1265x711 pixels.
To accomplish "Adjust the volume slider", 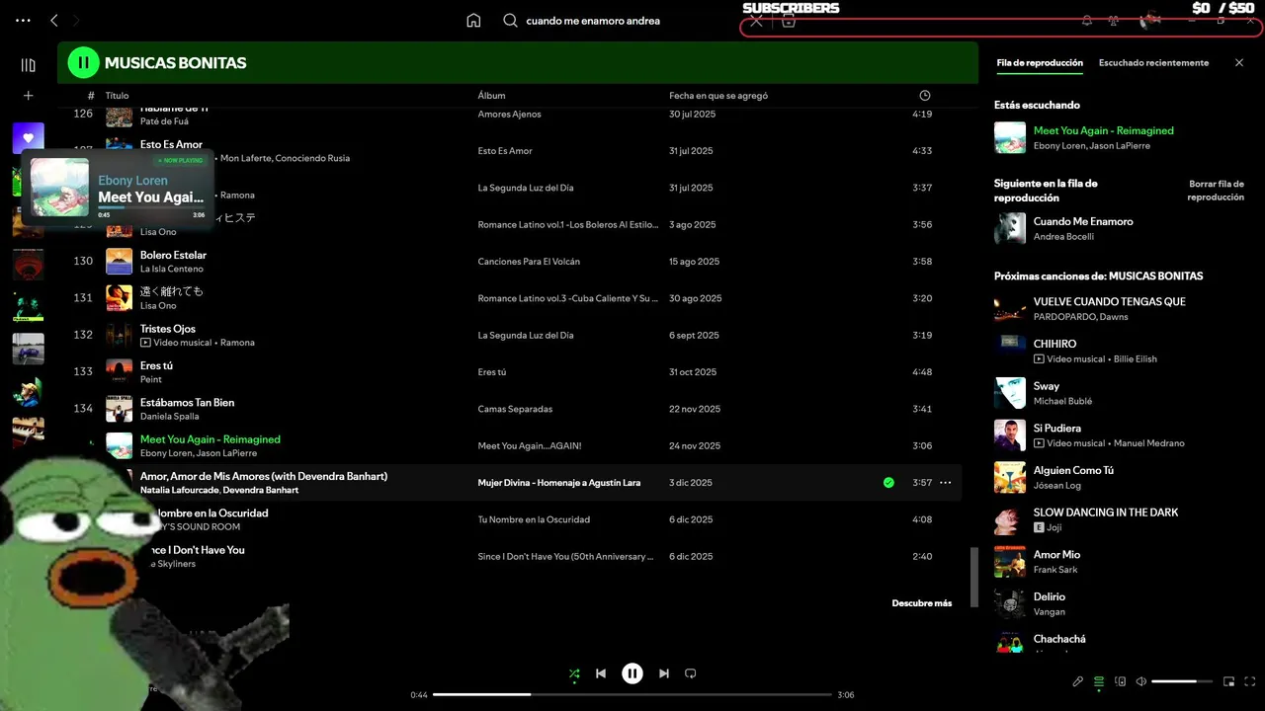I will [1182, 681].
